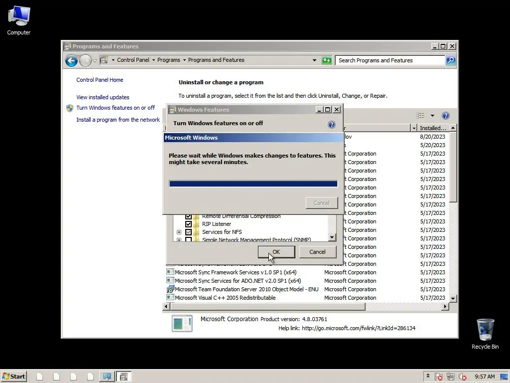Open help icon in Windows Features dialog
Viewport: 510px width, 383px height.
tap(331, 125)
